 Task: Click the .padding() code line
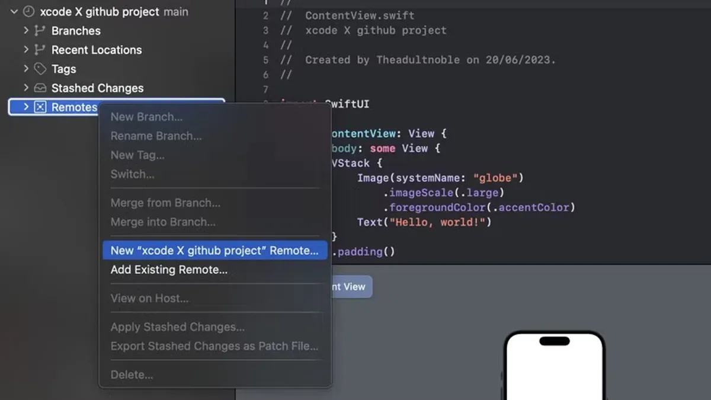pos(363,252)
